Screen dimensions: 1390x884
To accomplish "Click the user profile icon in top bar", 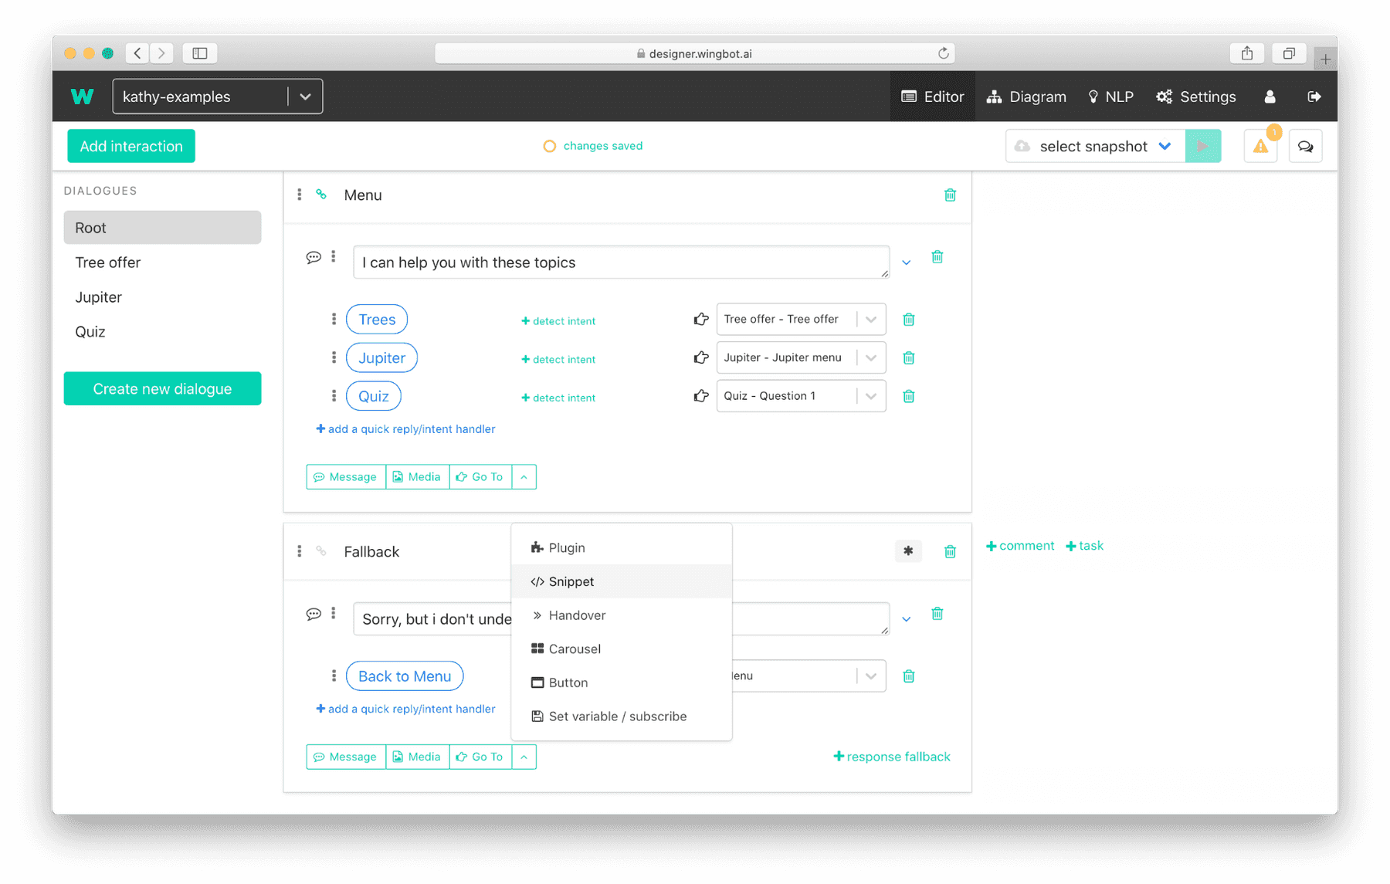I will tap(1270, 97).
